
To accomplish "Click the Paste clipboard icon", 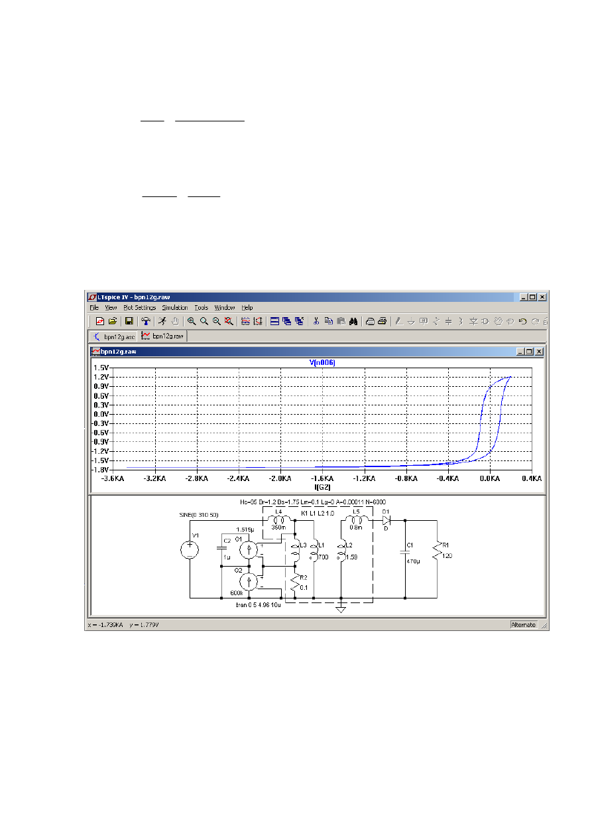I will [341, 321].
